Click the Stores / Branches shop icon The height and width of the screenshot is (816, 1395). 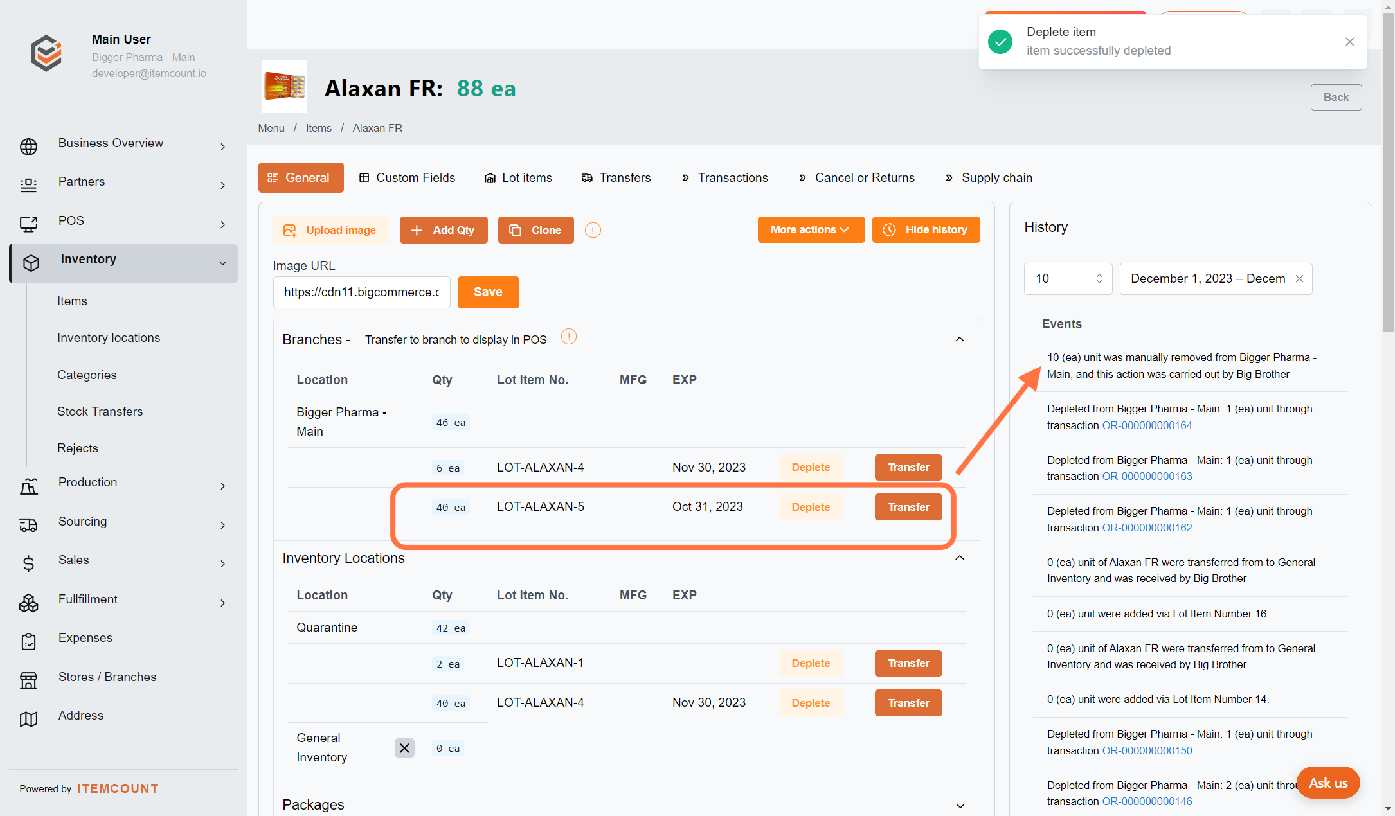click(x=28, y=680)
